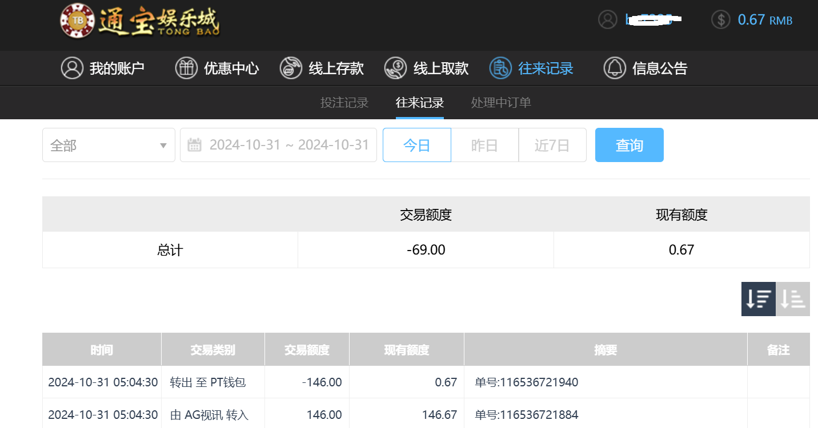
Task: Open 优惠中心 gift box icon
Action: coord(186,68)
